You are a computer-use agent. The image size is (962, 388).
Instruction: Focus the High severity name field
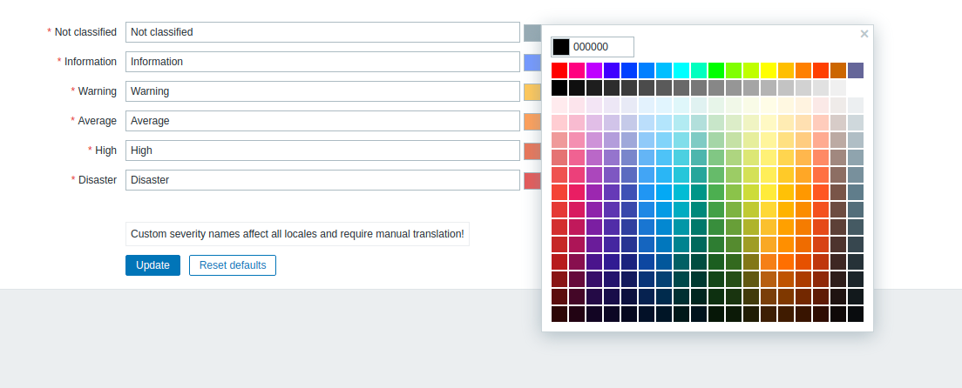click(322, 151)
